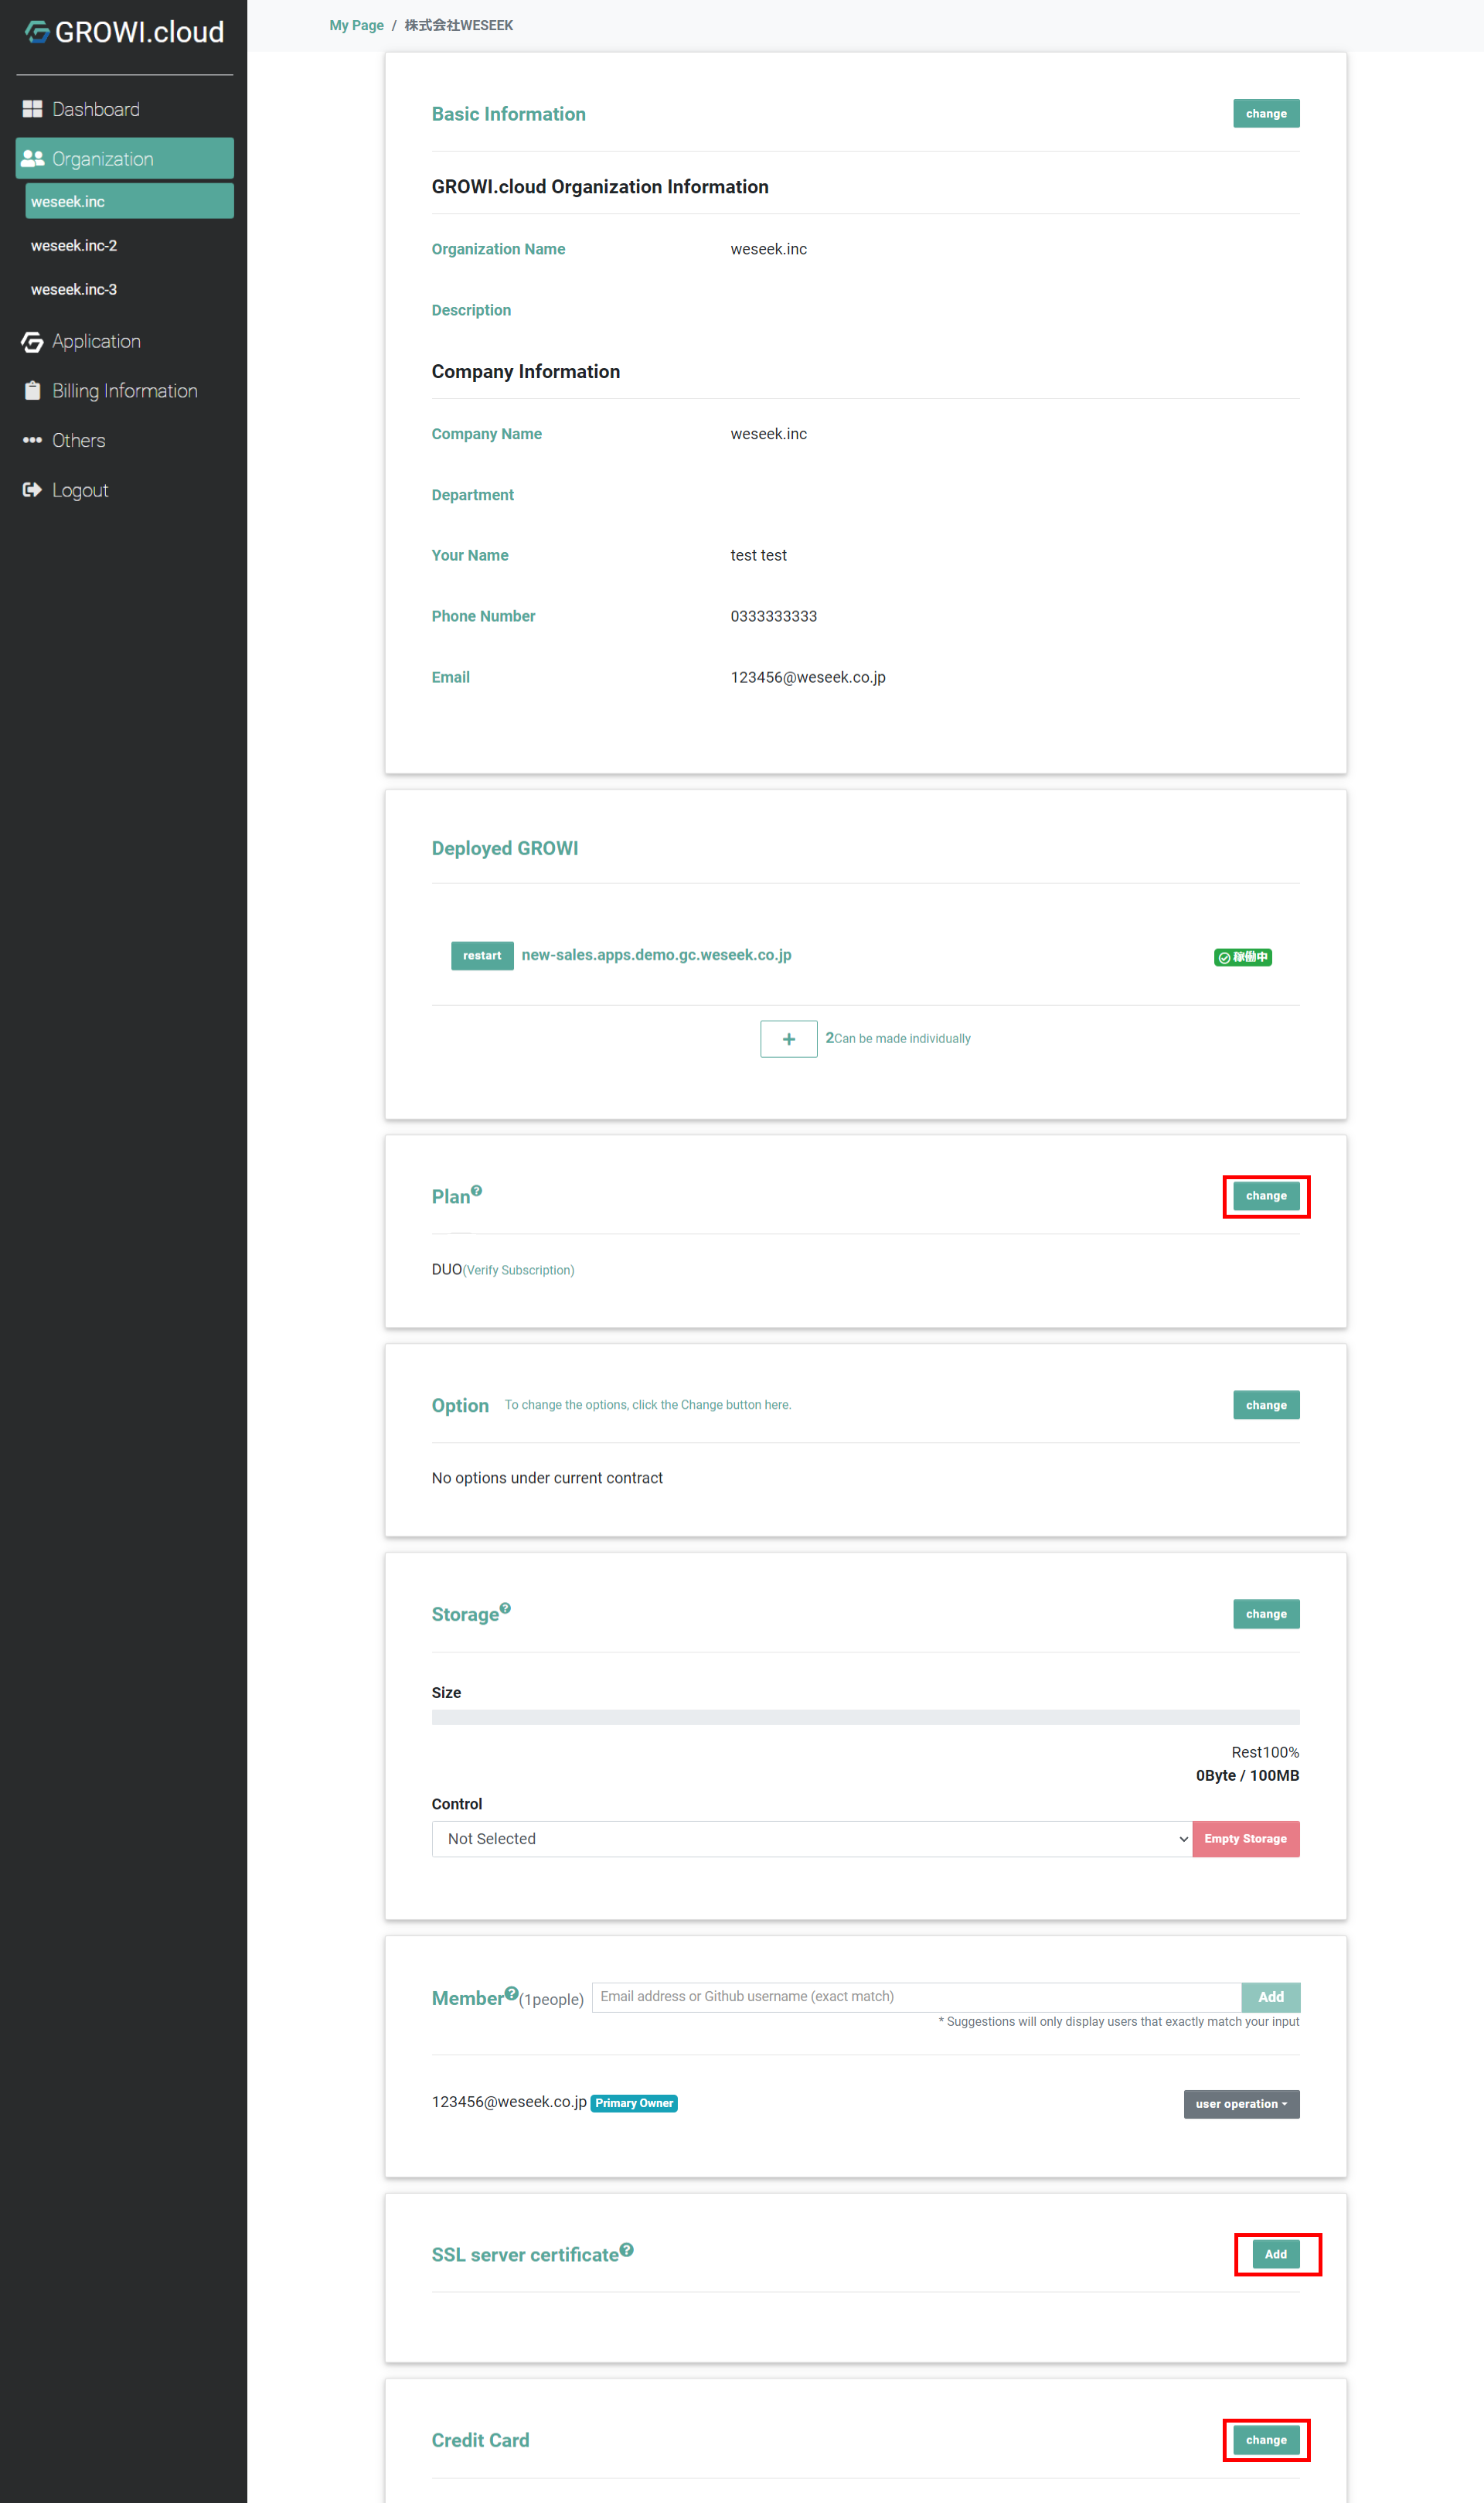Click the Organization people icon

32,158
